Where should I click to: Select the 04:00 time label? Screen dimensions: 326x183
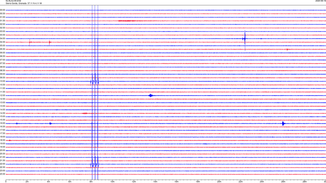click(x=3, y=39)
